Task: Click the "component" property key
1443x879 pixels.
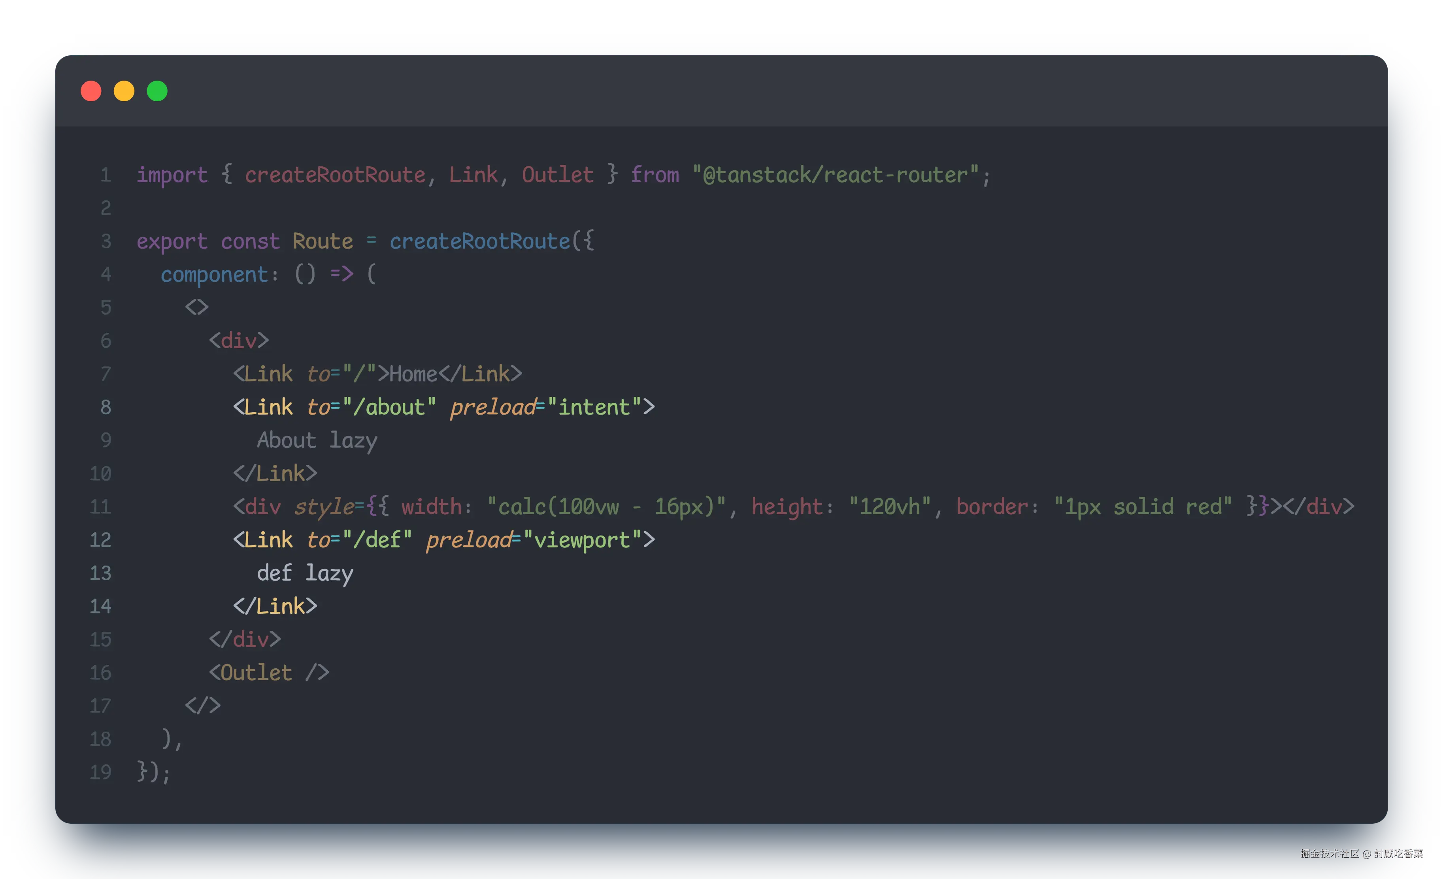Action: pyautogui.click(x=214, y=274)
